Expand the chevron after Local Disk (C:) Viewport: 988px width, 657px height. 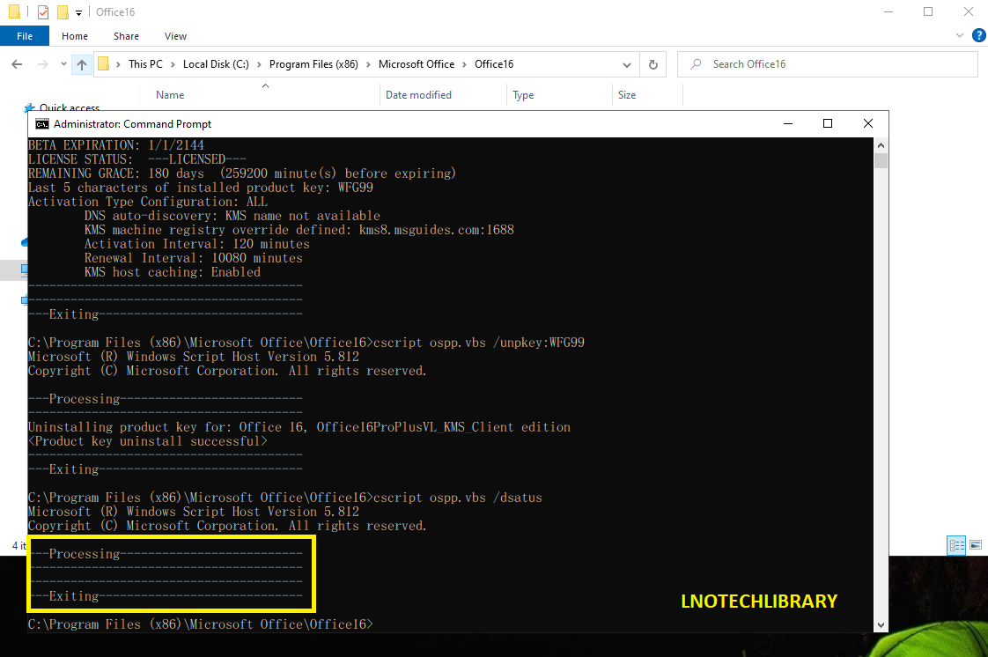click(259, 64)
